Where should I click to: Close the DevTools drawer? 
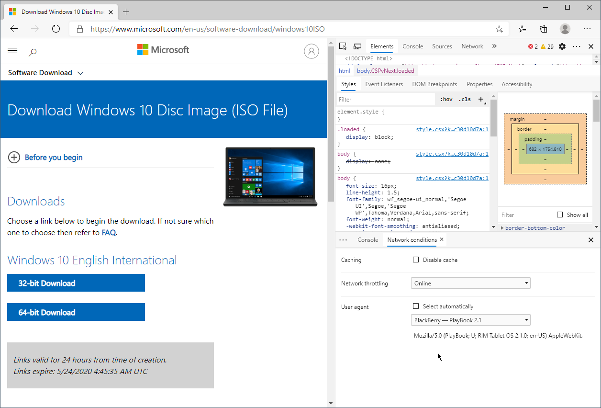click(x=591, y=240)
